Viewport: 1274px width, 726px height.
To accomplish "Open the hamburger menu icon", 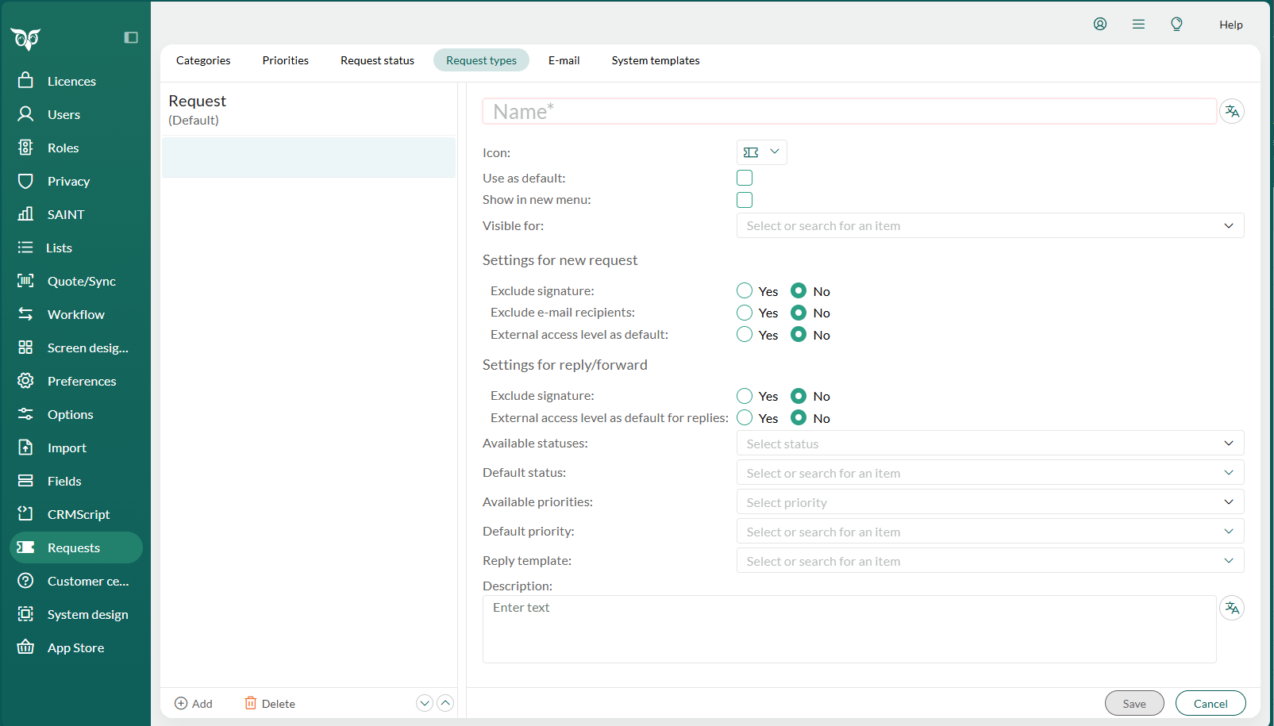I will [x=1138, y=24].
